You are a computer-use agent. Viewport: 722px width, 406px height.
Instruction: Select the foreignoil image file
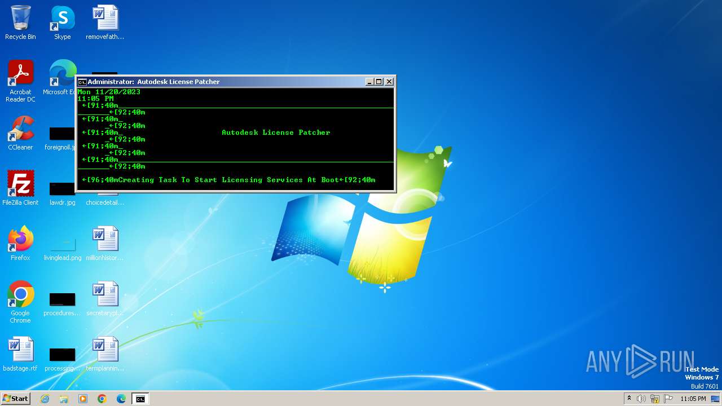61,137
